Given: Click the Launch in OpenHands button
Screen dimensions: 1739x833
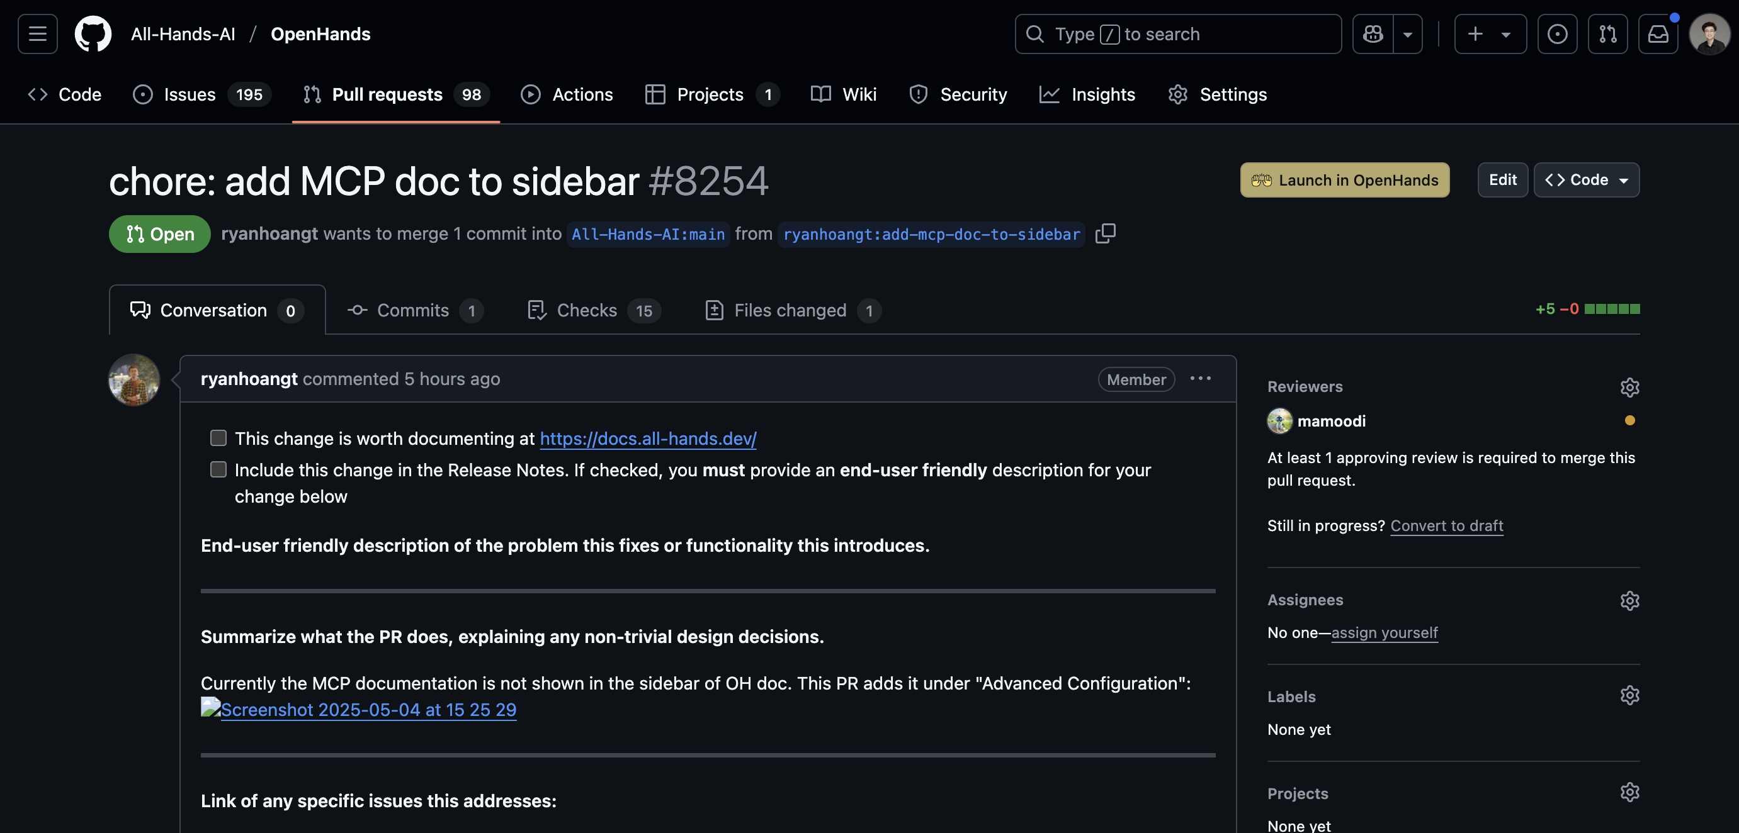Looking at the screenshot, I should (x=1344, y=180).
